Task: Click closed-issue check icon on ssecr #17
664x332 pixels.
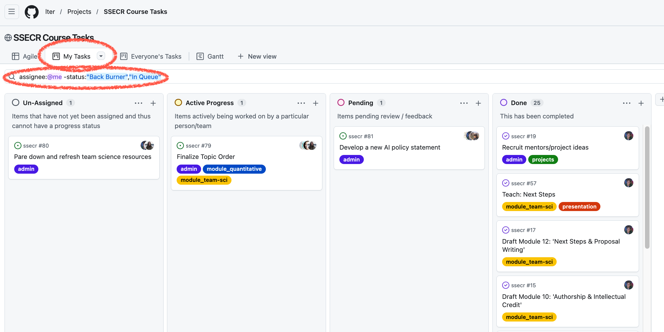Action: click(x=506, y=230)
